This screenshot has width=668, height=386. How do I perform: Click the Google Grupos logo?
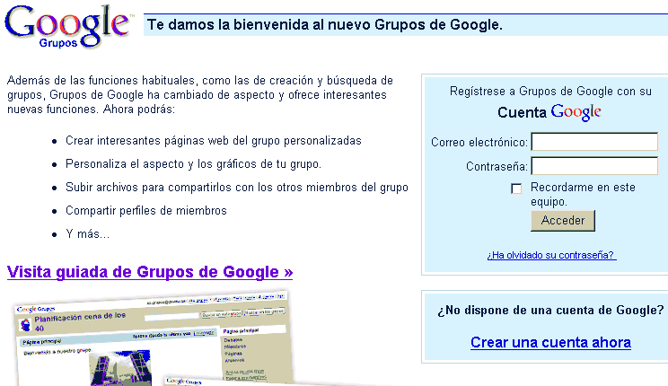coord(68,26)
